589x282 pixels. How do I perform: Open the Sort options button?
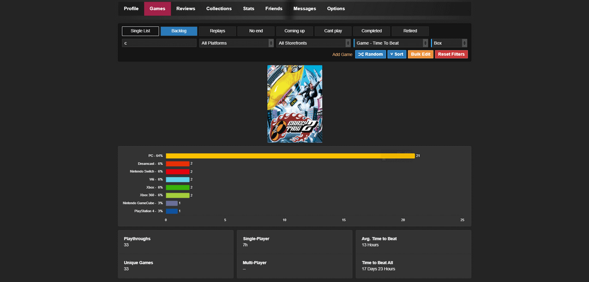point(396,55)
